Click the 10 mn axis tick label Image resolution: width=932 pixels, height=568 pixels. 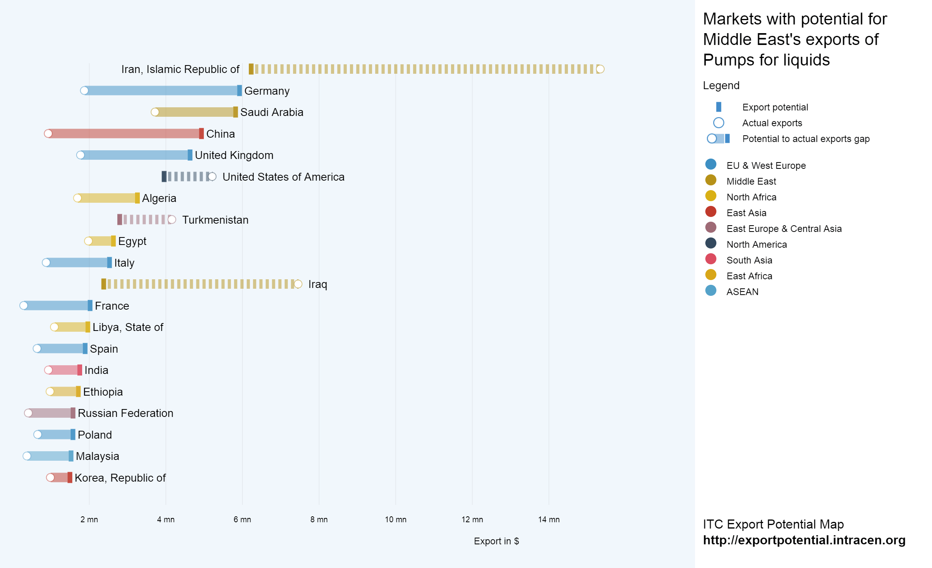[x=395, y=519]
